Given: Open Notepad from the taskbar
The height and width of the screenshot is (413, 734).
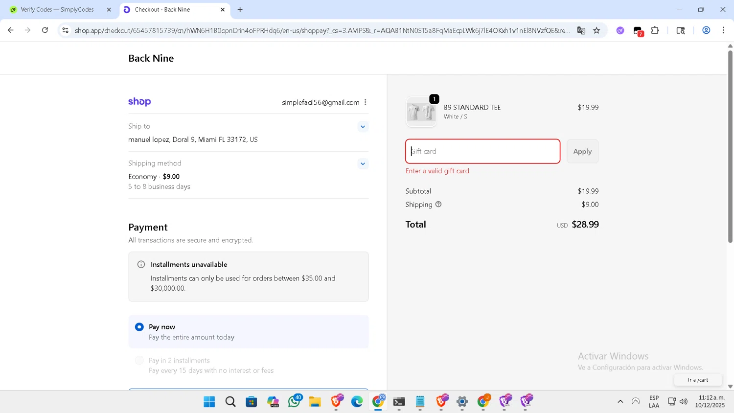Looking at the screenshot, I should (420, 402).
